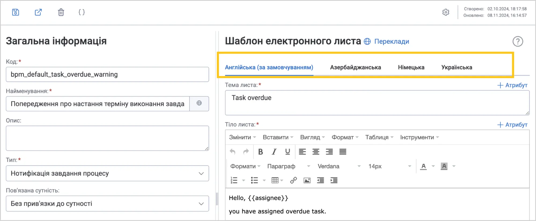Click the help question mark icon
Image resolution: width=536 pixels, height=221 pixels.
coord(518,41)
